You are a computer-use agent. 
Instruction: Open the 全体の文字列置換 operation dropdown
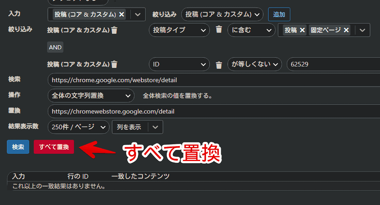point(91,96)
